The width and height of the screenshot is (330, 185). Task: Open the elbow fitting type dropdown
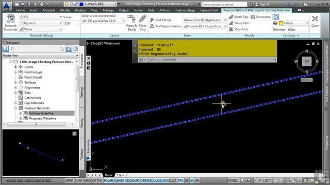click(x=225, y=20)
